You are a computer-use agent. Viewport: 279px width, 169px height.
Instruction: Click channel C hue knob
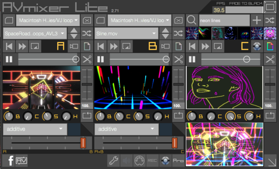click(x=249, y=116)
